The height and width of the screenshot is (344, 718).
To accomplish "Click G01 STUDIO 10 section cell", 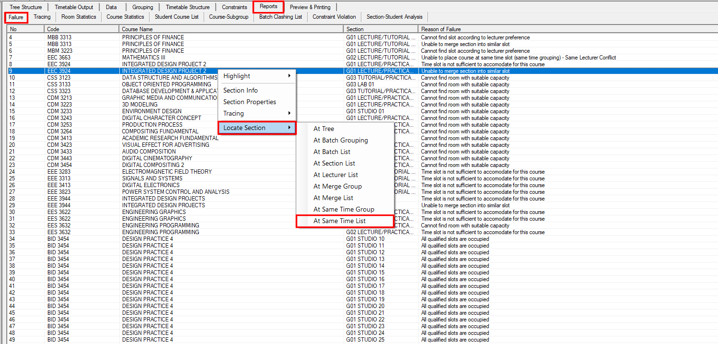I will click(x=365, y=239).
